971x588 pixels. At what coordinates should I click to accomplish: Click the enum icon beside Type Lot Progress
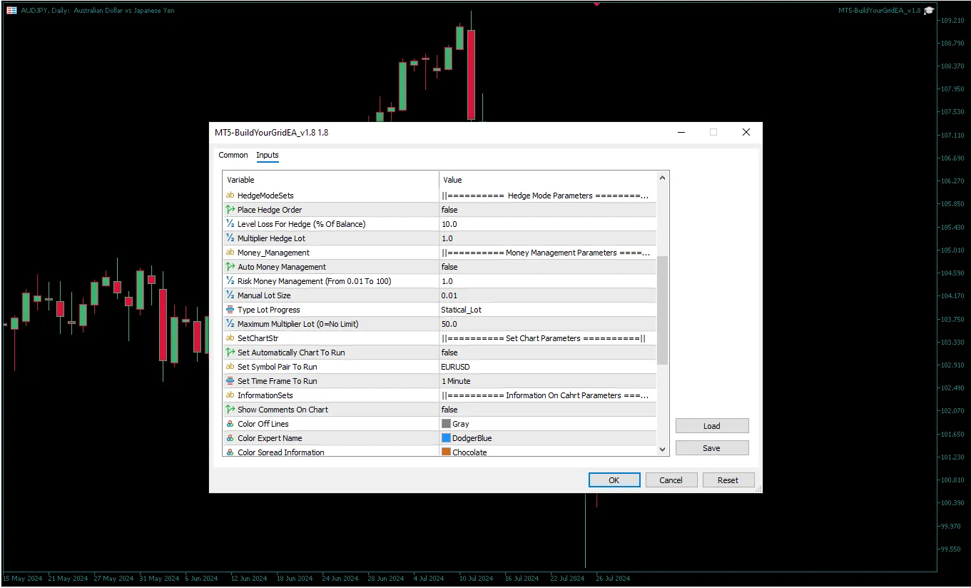[x=230, y=310]
